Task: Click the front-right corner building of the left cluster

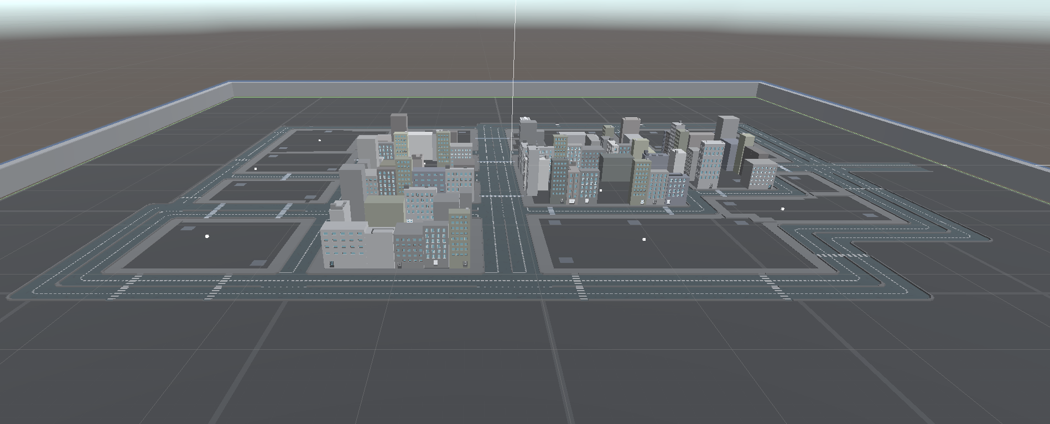Action: (460, 238)
